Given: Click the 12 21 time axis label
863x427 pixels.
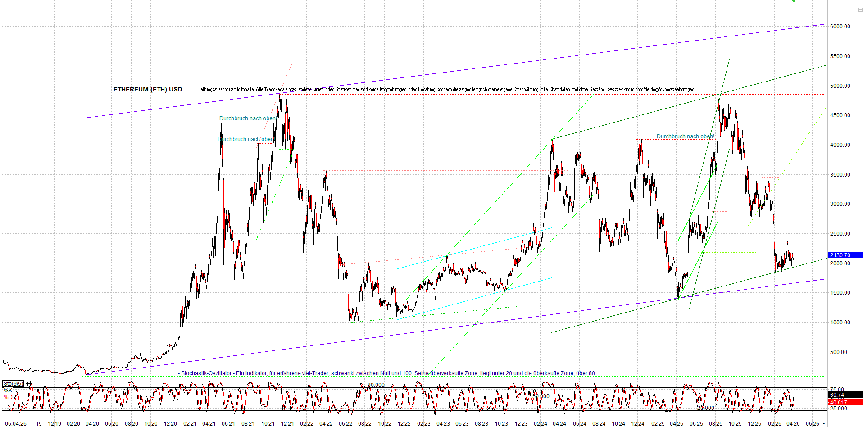Looking at the screenshot, I should click(x=287, y=423).
